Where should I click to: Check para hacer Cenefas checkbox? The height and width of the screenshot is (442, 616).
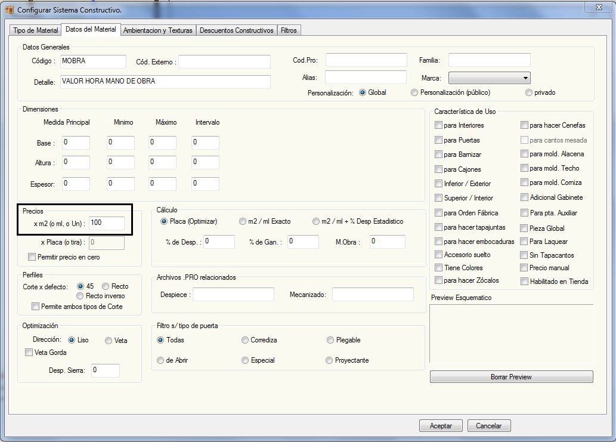524,125
